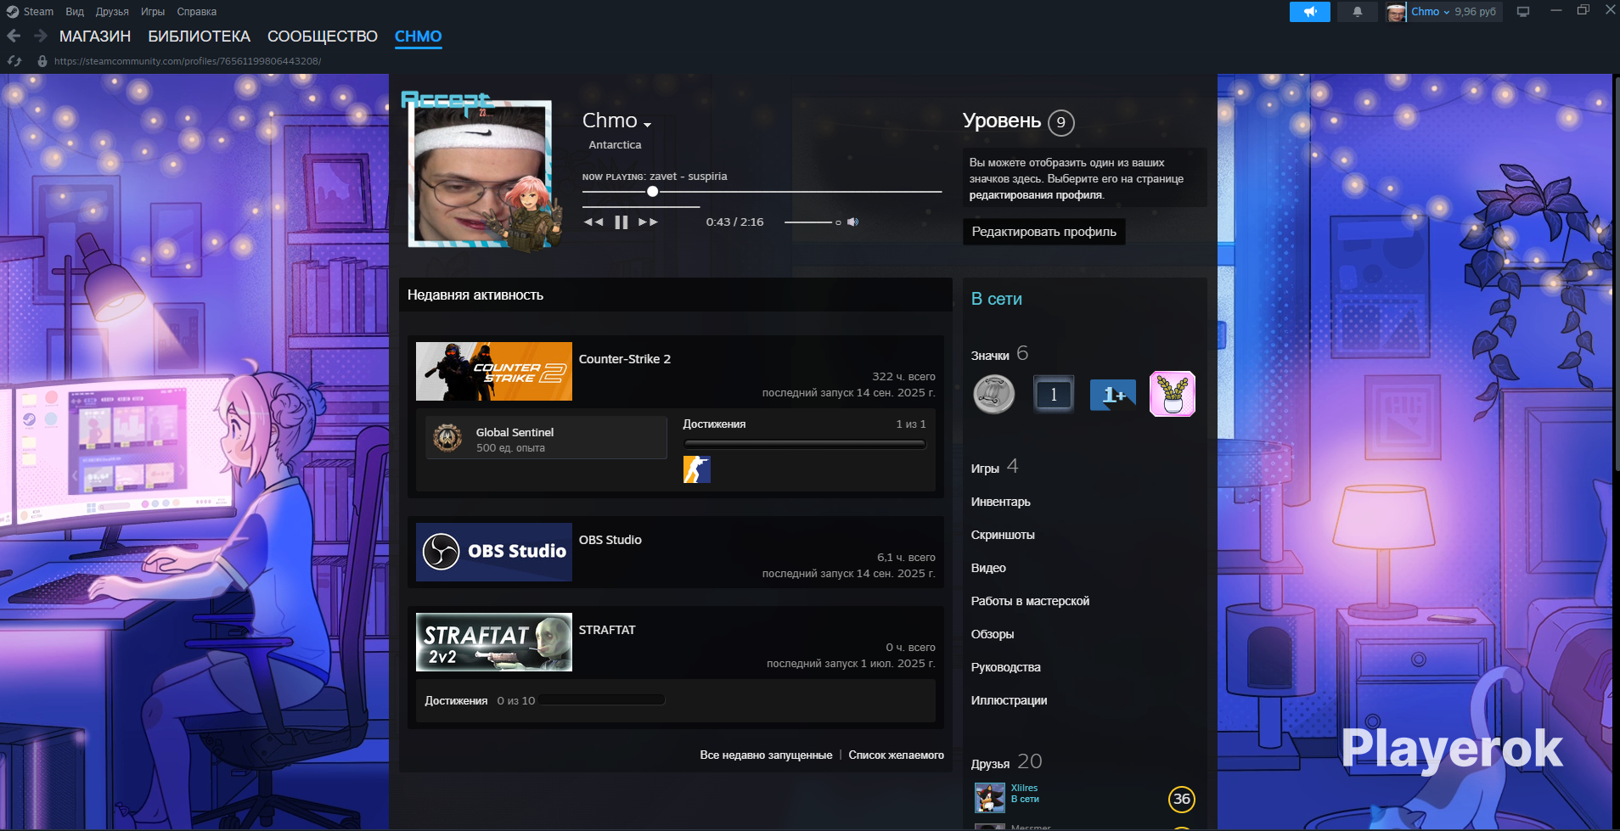Mute the profile music speaker icon
1620x831 pixels.
coord(852,222)
